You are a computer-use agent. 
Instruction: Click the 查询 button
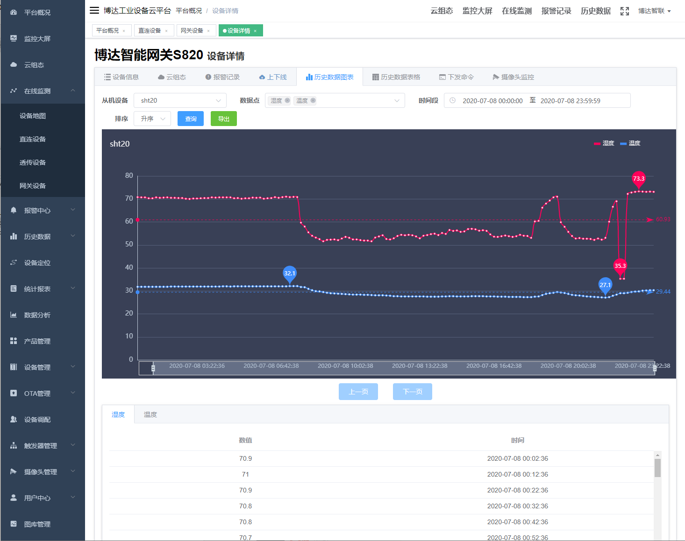tap(191, 119)
